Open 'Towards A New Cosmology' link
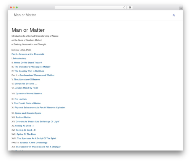This screenshot has height=162, width=191. tap(34, 142)
